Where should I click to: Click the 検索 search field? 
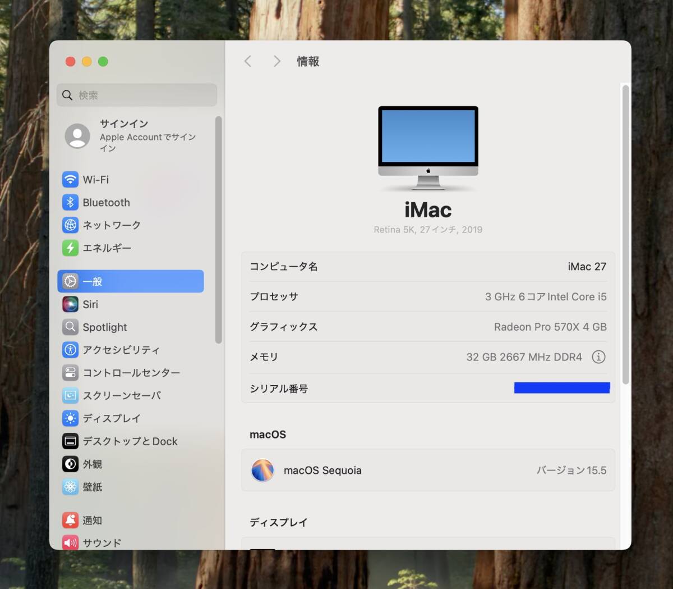[x=137, y=95]
